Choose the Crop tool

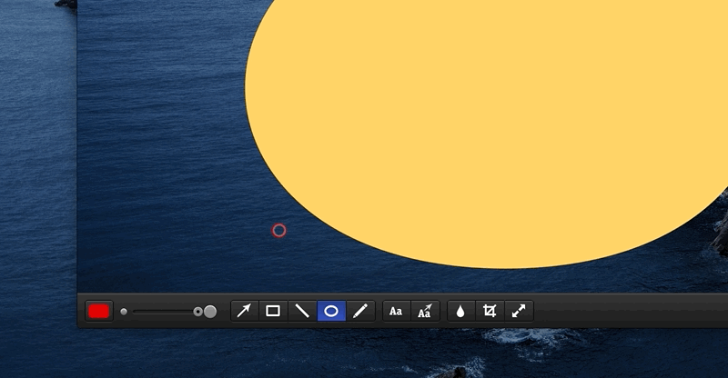click(490, 311)
